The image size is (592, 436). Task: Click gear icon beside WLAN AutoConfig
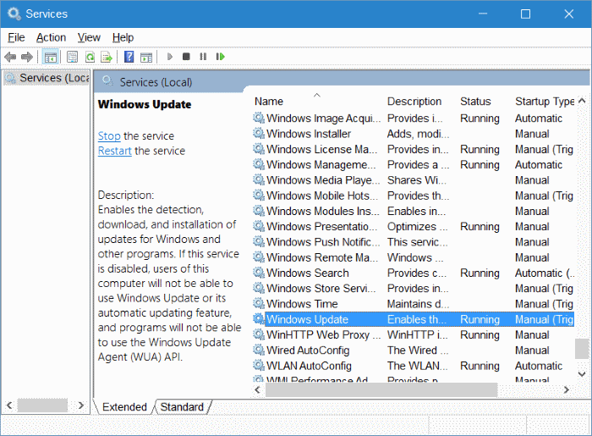coord(259,366)
